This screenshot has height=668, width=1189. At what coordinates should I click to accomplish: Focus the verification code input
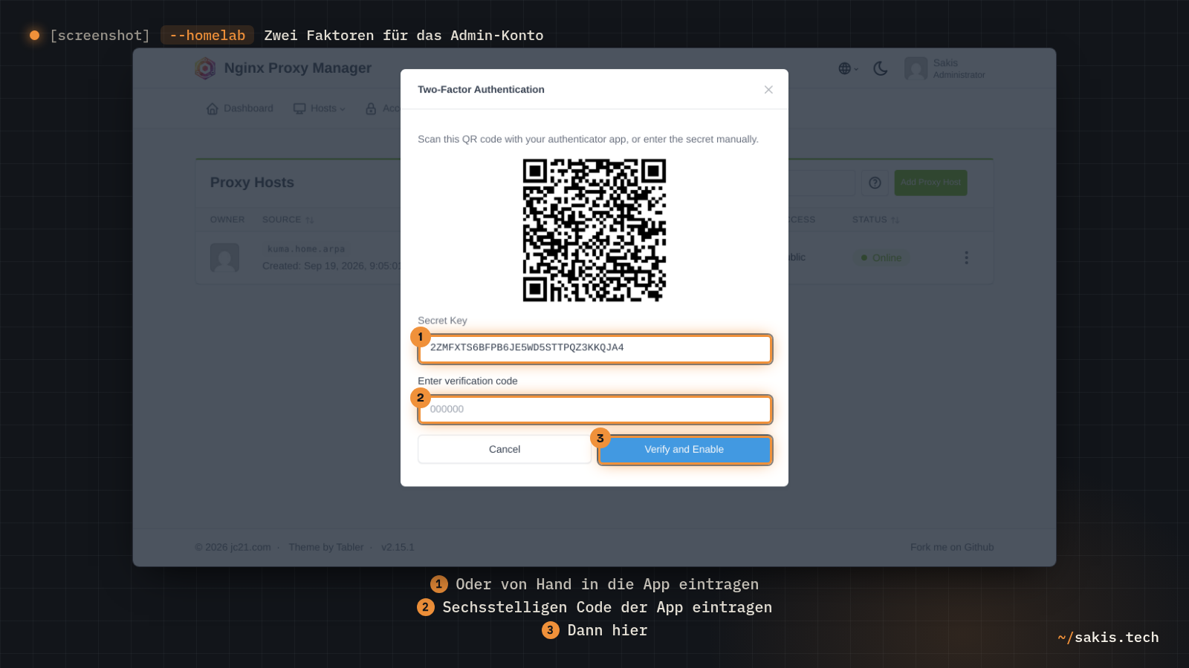595,409
